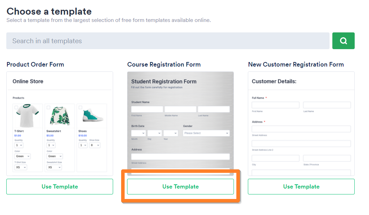Click the green search magnifier button

(343, 41)
